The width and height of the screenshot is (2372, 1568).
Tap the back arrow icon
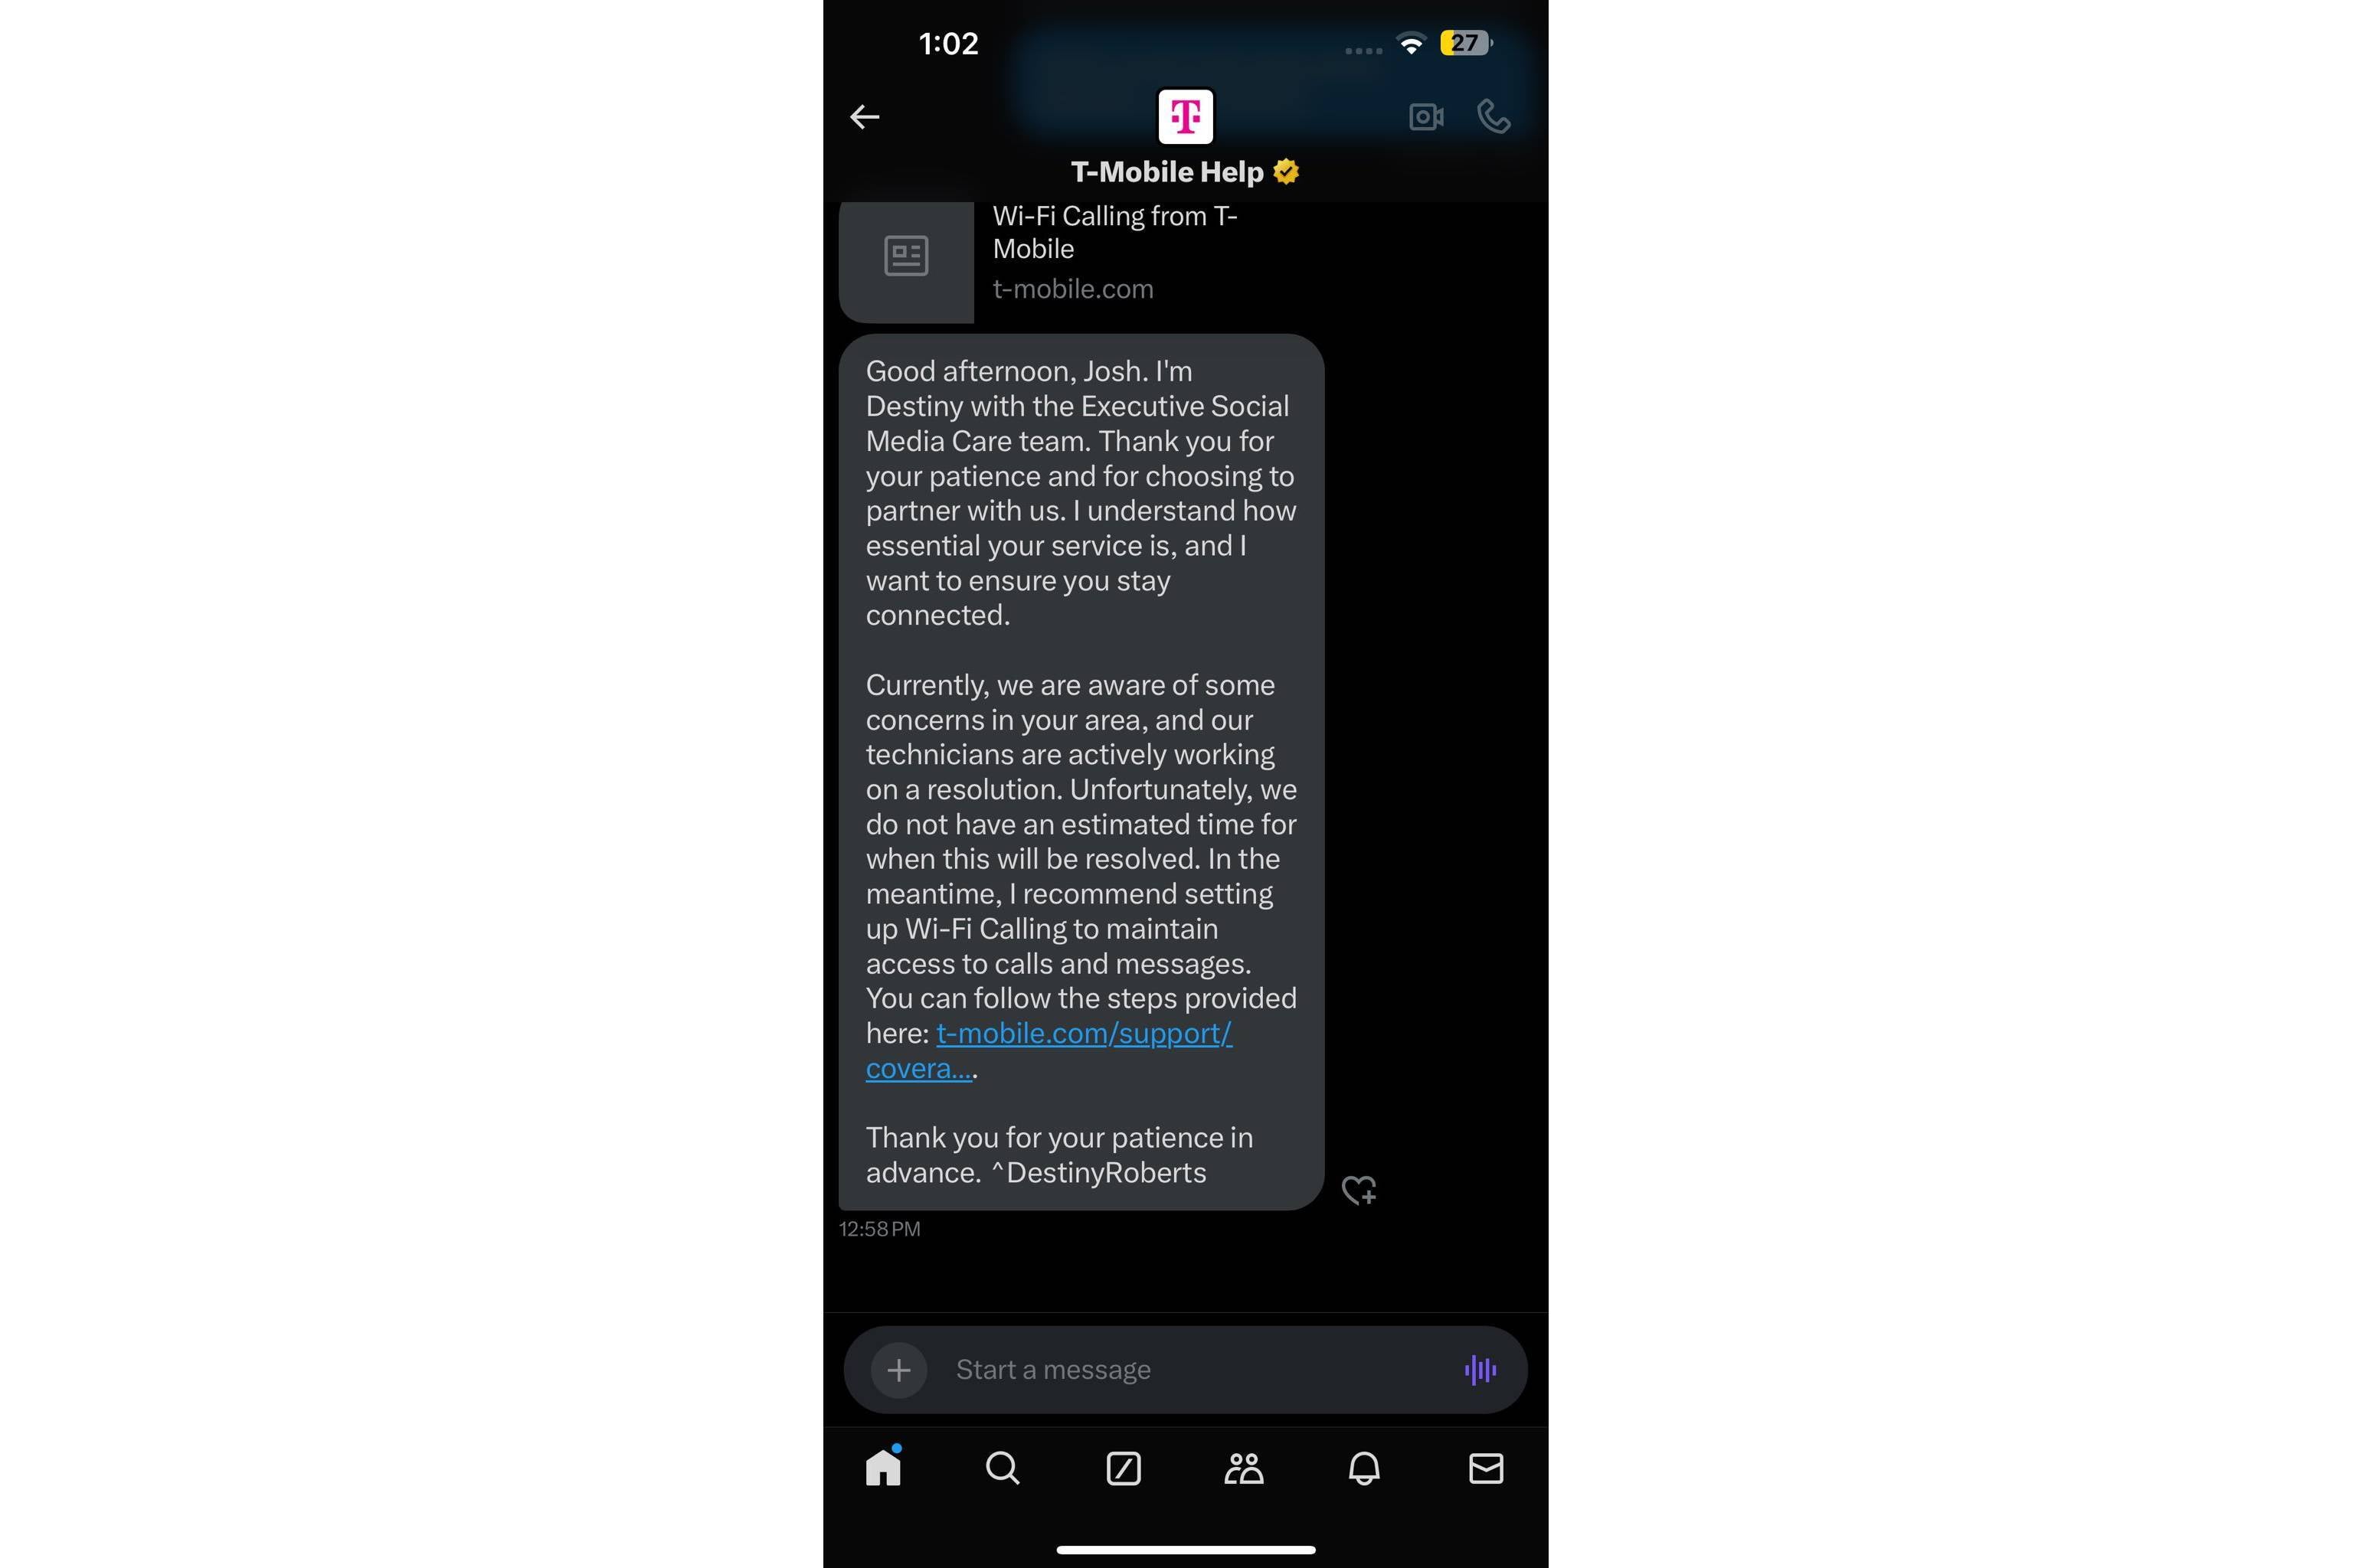[x=863, y=116]
